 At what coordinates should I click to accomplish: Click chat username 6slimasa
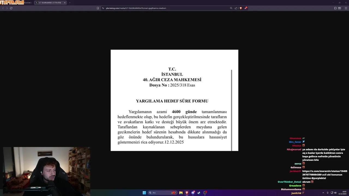point(296,167)
